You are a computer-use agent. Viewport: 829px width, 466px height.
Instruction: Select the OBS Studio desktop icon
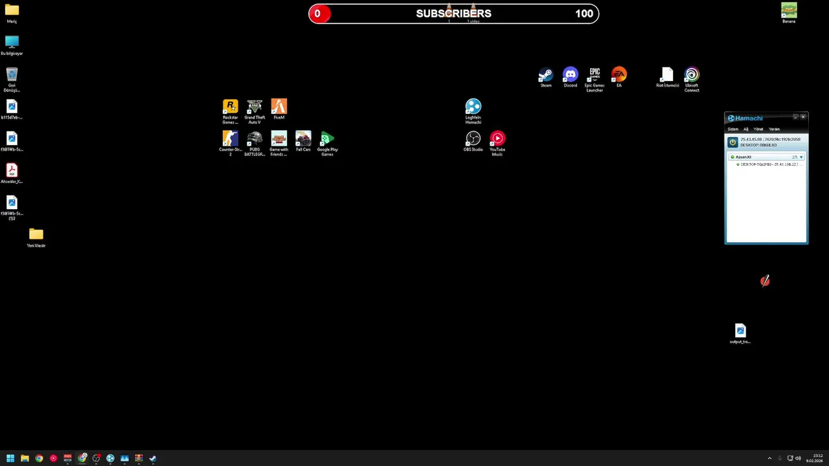(x=473, y=141)
